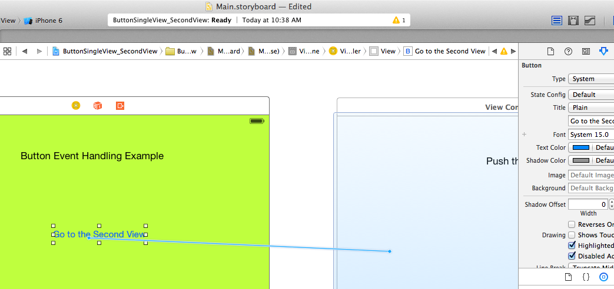Toggle the Shows Touch checkbox
The width and height of the screenshot is (614, 289).
point(572,235)
